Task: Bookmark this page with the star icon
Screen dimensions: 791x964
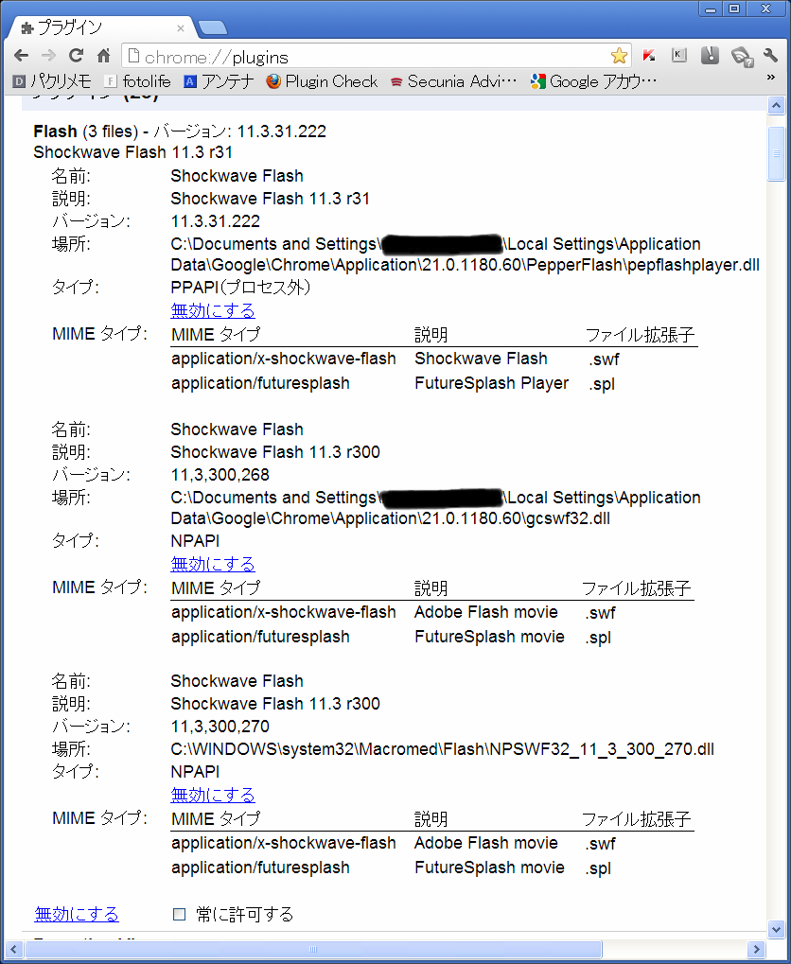Action: pos(619,56)
